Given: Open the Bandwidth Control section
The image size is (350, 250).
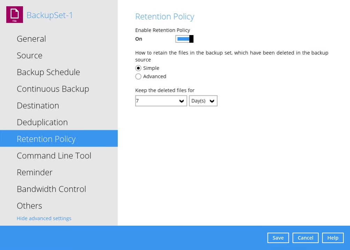Looking at the screenshot, I should pyautogui.click(x=51, y=189).
